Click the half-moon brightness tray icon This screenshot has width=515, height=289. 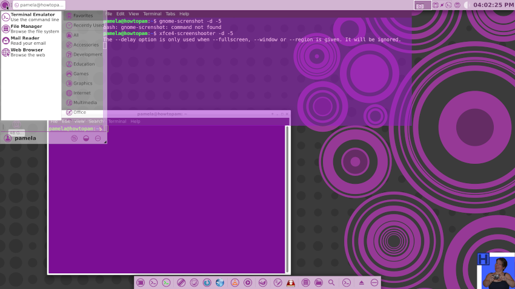(x=467, y=5)
